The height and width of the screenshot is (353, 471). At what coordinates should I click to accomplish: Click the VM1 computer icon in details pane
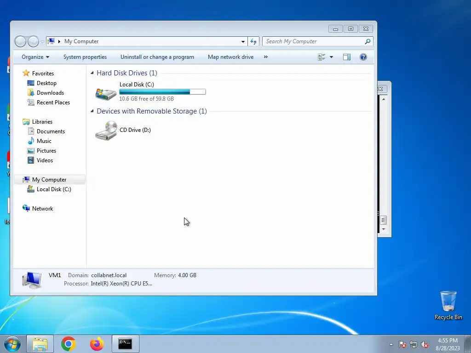pos(32,280)
